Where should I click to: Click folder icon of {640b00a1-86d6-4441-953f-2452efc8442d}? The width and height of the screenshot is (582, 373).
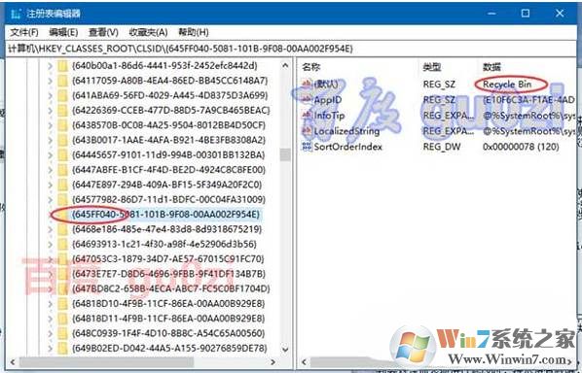(62, 66)
